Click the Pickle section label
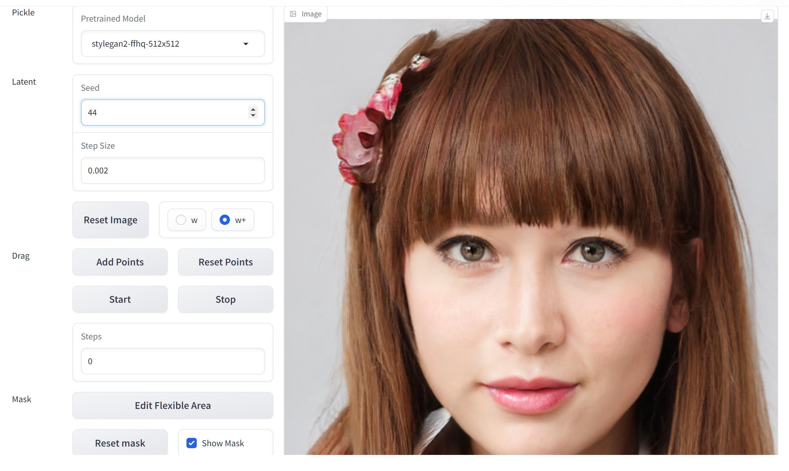This screenshot has width=789, height=471. (x=23, y=13)
